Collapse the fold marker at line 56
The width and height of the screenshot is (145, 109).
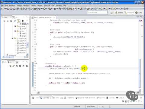point(37,30)
